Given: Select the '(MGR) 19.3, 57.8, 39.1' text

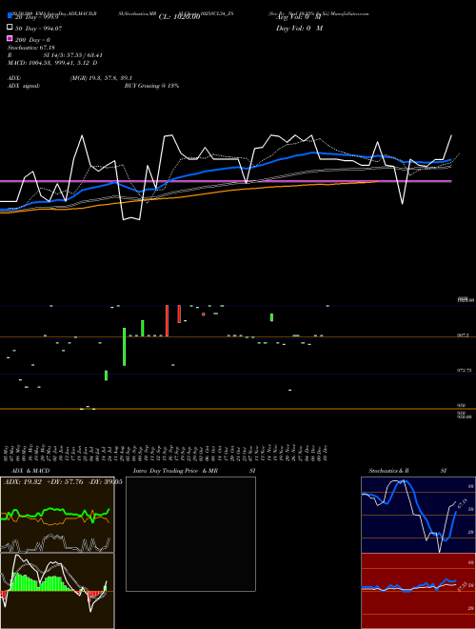Looking at the screenshot, I should pyautogui.click(x=101, y=78).
